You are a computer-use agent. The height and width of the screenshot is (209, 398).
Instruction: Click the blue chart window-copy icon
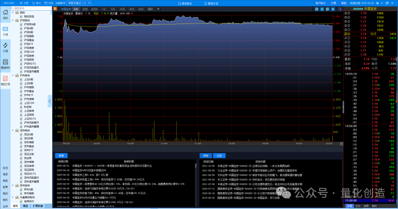328,9
